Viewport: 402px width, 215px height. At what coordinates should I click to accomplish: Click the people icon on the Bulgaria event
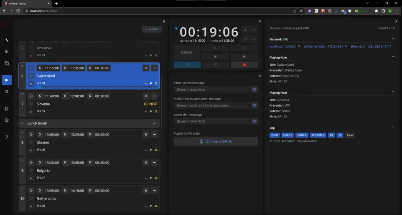[156, 178]
